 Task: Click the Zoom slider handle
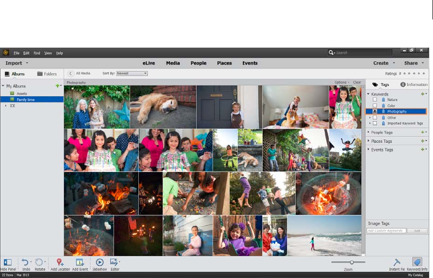click(351, 262)
